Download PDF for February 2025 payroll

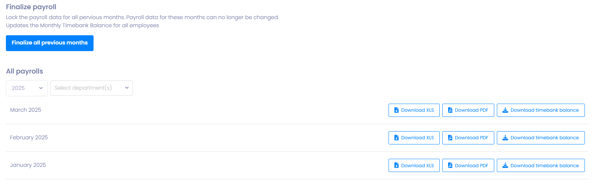point(468,138)
